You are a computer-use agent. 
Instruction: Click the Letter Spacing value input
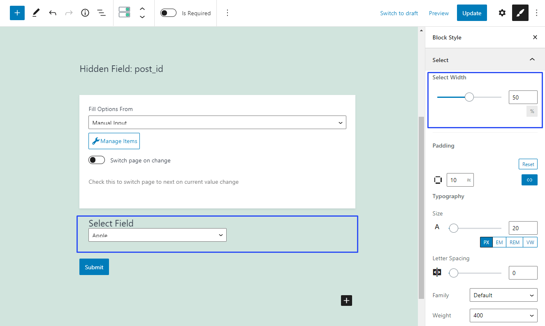(x=523, y=273)
